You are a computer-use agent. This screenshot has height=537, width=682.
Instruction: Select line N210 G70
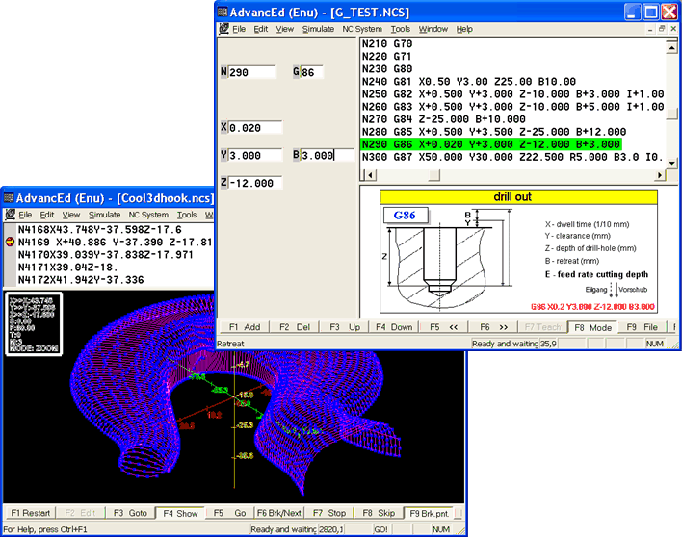pyautogui.click(x=387, y=44)
